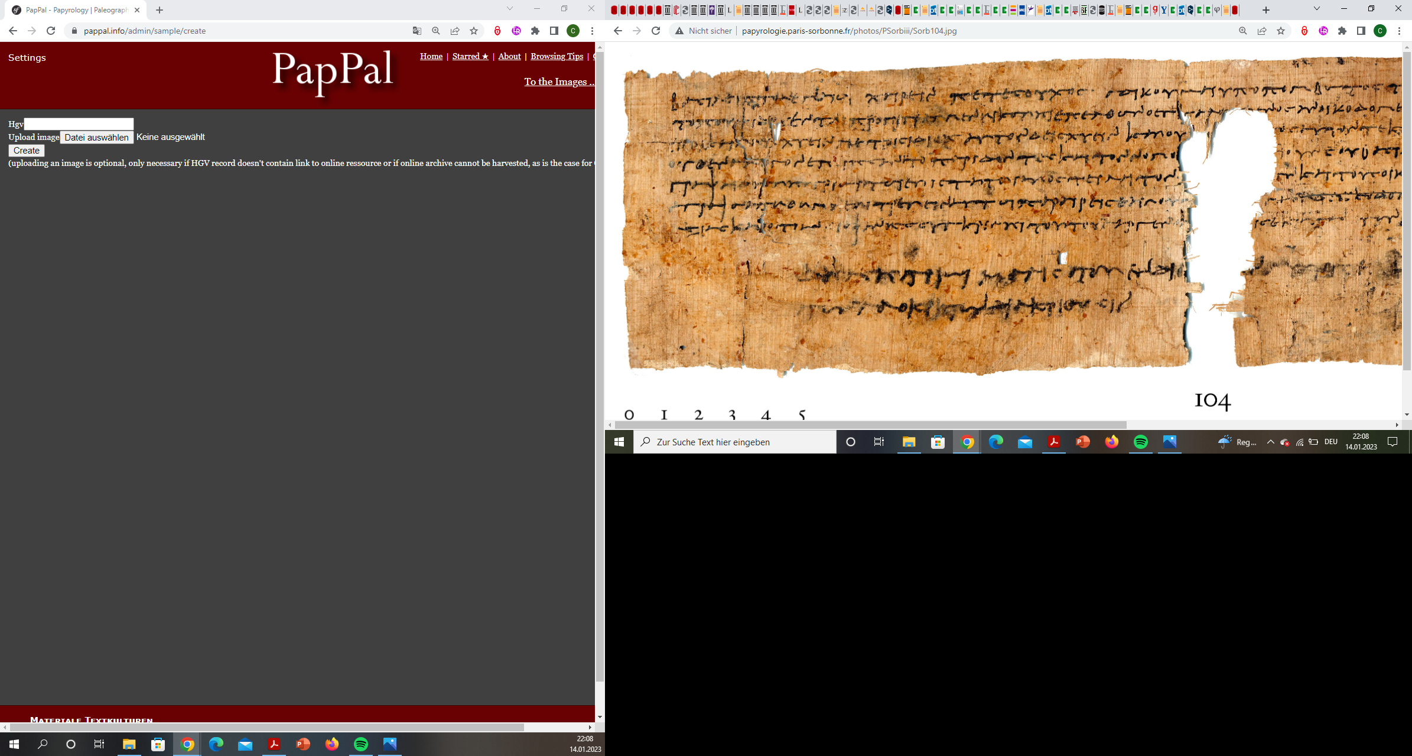The image size is (1412, 756).
Task: Open About link in PapPal header
Action: tap(509, 56)
